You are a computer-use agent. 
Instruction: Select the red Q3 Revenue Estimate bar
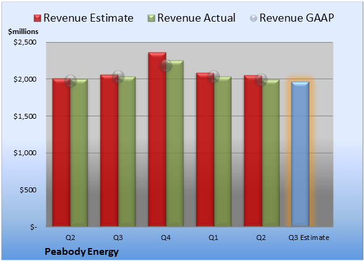coord(109,150)
